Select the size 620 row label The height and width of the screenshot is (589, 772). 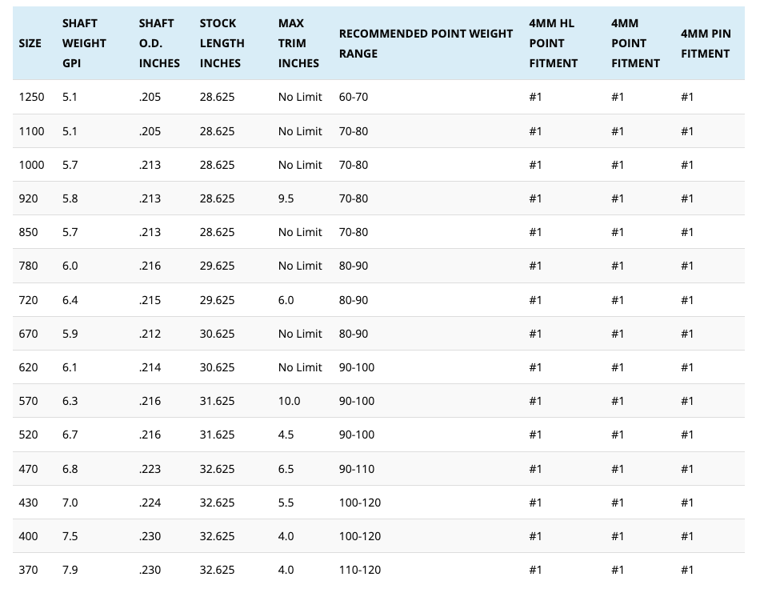tap(28, 367)
